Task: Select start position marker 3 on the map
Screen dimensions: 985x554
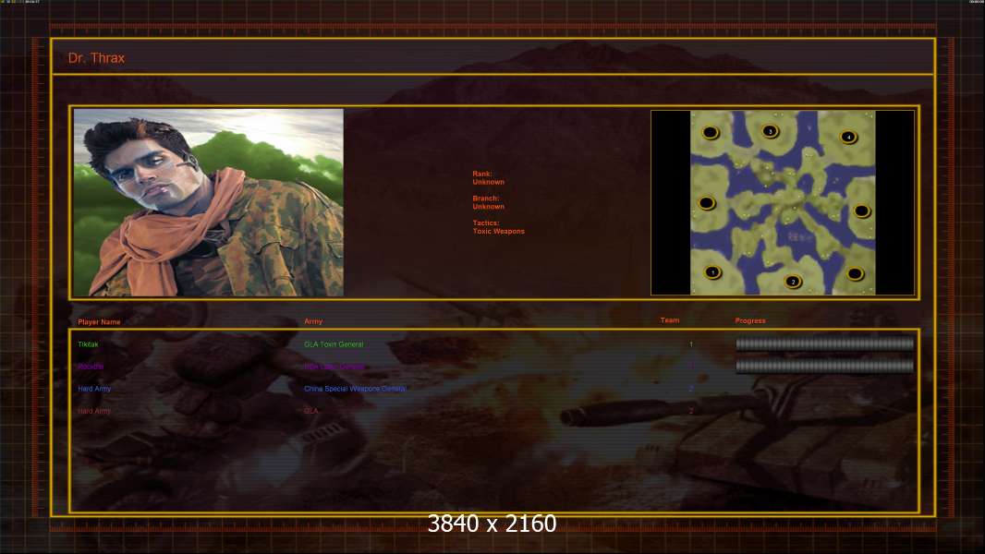Action: (x=770, y=131)
